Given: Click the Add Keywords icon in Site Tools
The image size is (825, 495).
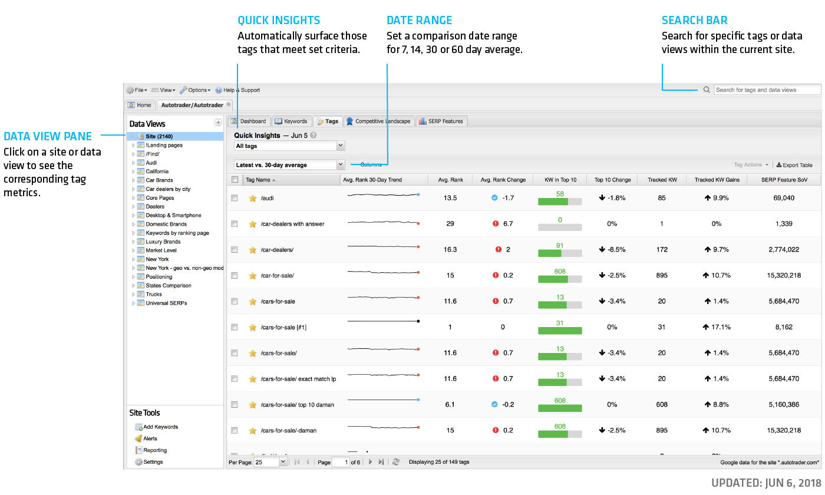Looking at the screenshot, I should pos(139,427).
